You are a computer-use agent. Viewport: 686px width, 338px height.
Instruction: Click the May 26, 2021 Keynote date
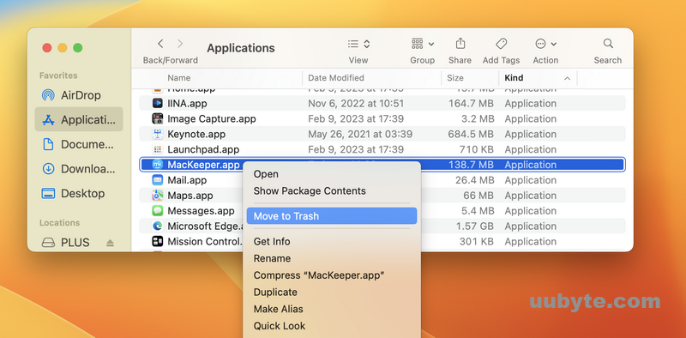(360, 134)
